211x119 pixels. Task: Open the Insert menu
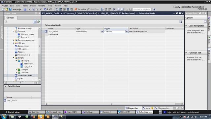click(25, 6)
